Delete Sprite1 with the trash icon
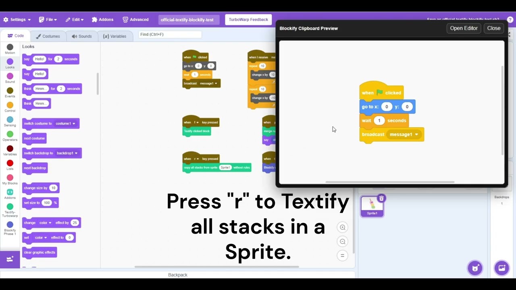 tap(381, 198)
